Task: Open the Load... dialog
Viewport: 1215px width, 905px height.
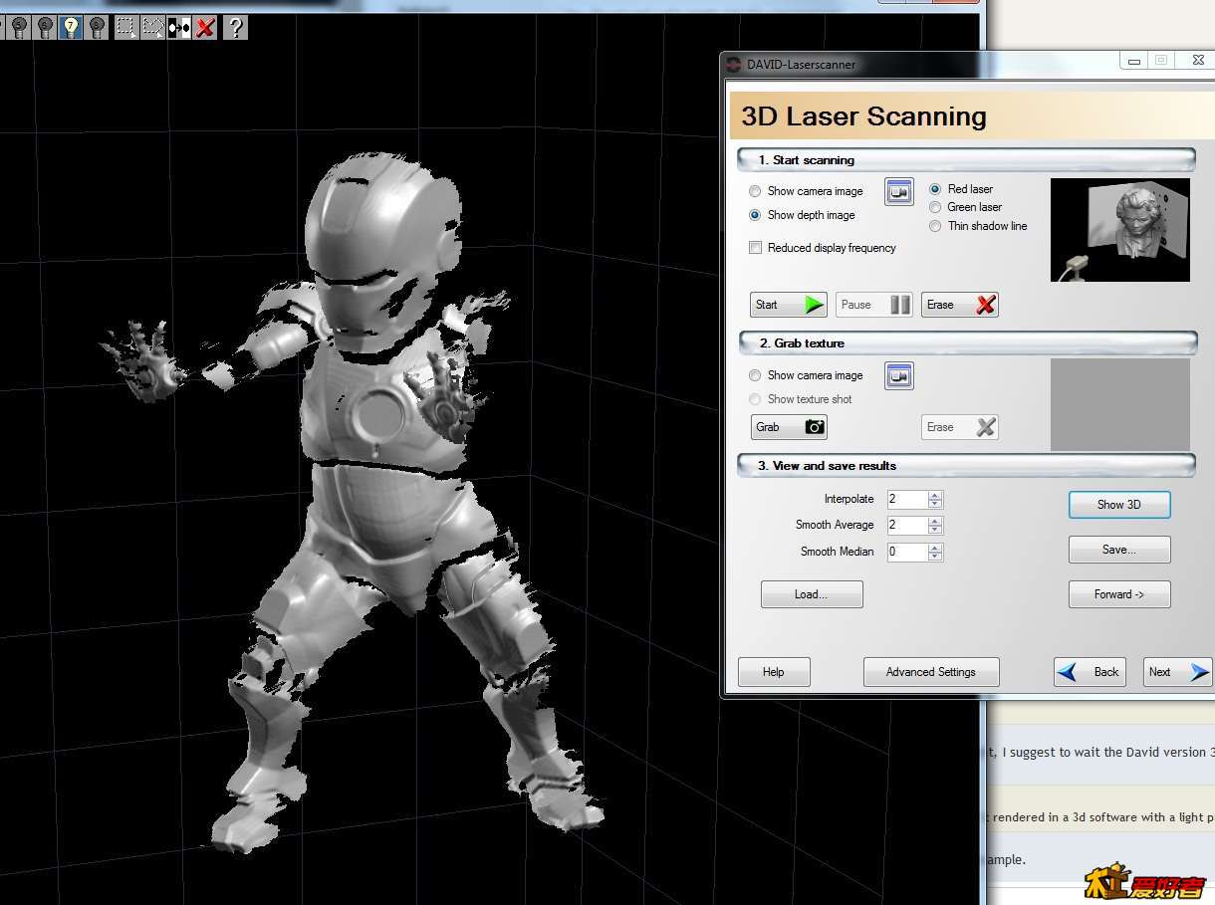Action: [x=812, y=594]
